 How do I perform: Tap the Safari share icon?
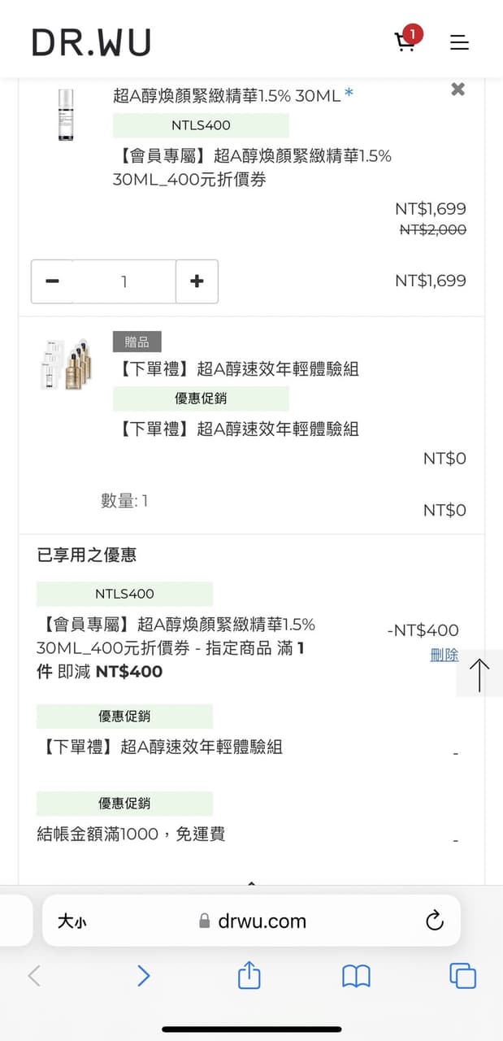click(249, 975)
